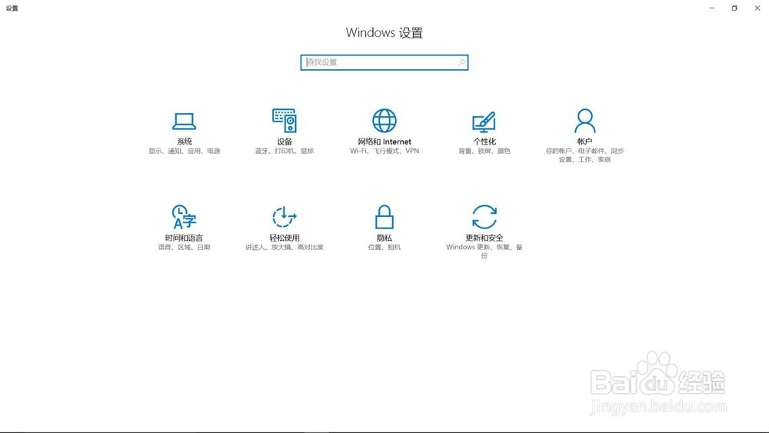Open the 隐私 padlock icon

coord(384,217)
